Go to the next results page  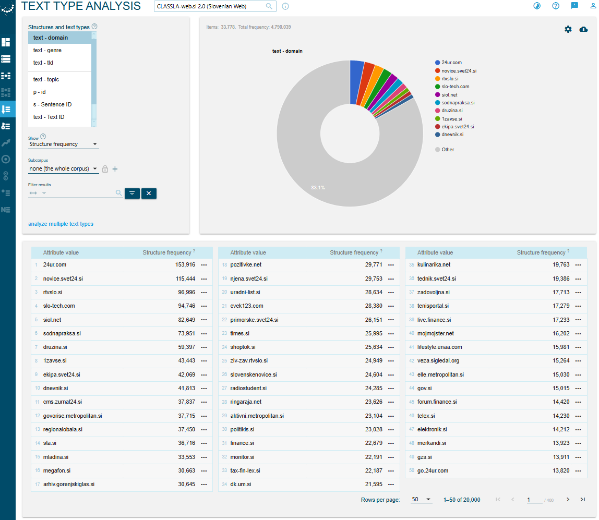(568, 499)
